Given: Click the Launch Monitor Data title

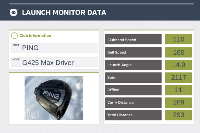Looking at the screenshot, I should (x=64, y=13).
